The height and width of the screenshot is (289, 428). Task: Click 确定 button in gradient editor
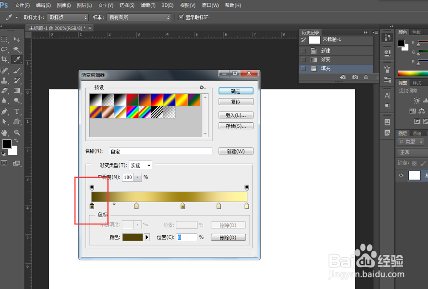pyautogui.click(x=236, y=91)
